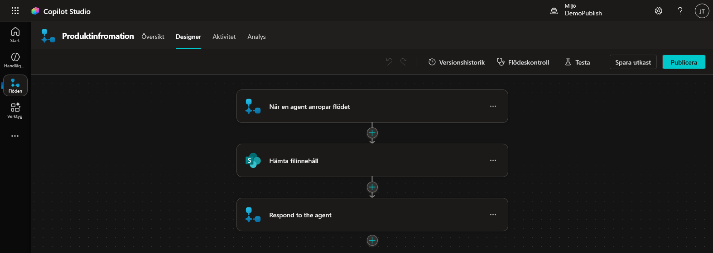The image size is (713, 253).
Task: Open the Miljö environment picker icon
Action: tap(554, 11)
